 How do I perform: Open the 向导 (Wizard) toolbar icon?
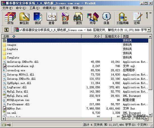pyautogui.click(x=93, y=18)
